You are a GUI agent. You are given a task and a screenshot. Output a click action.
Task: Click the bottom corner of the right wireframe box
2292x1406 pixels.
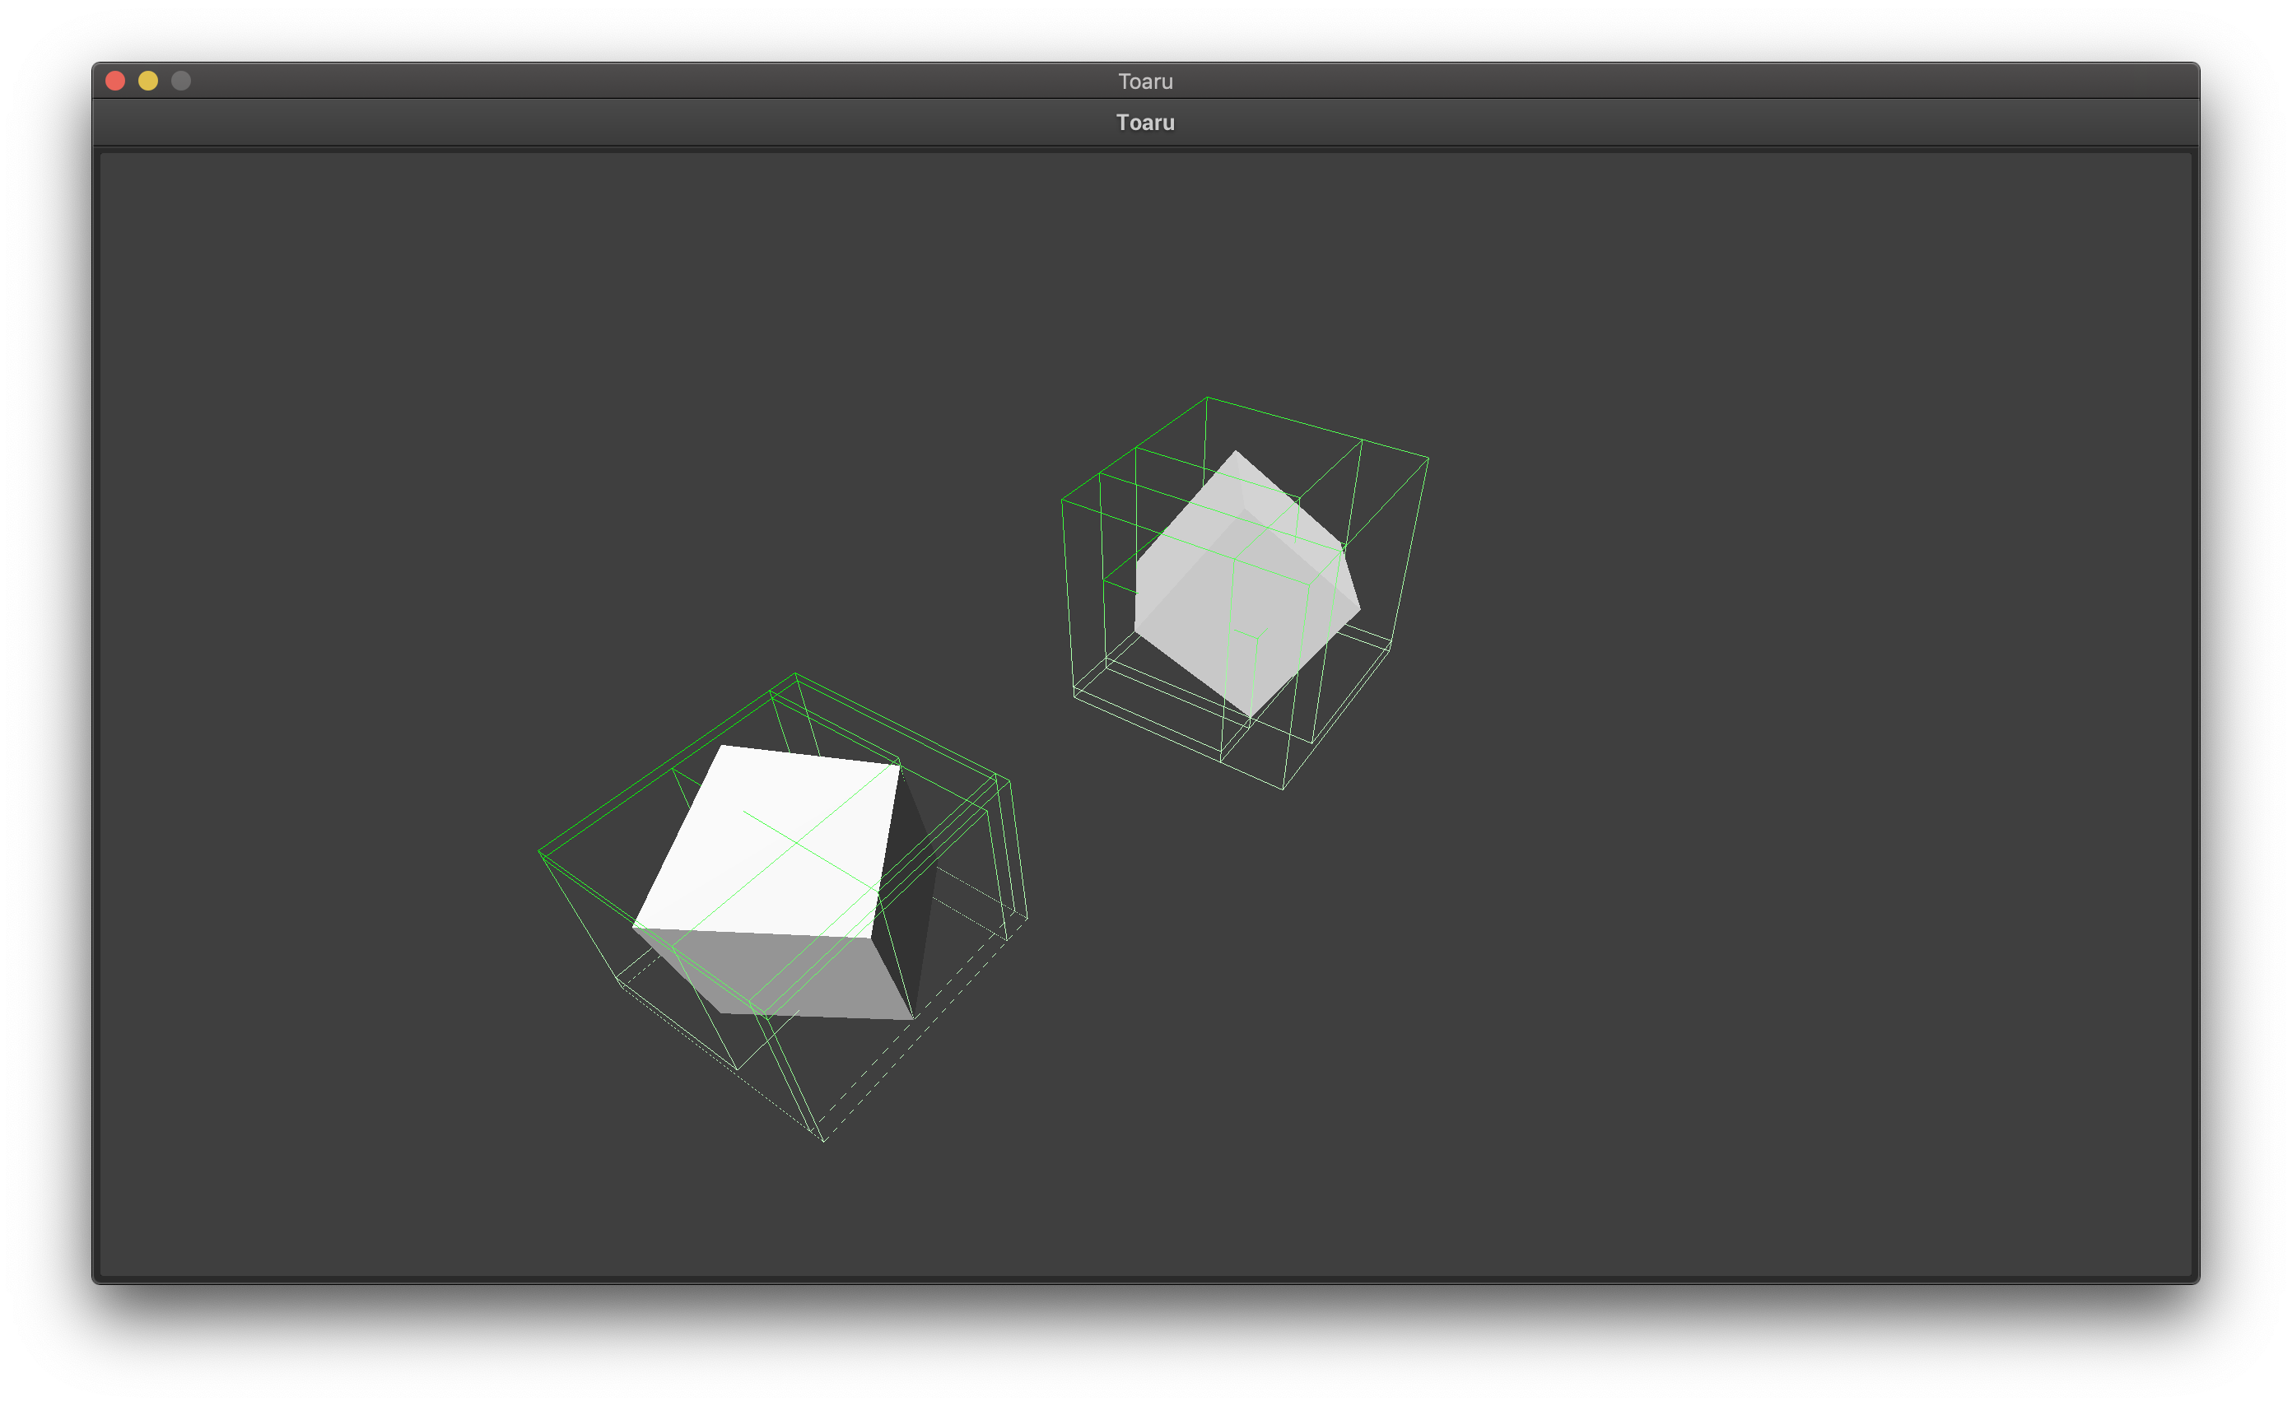pyautogui.click(x=1283, y=789)
